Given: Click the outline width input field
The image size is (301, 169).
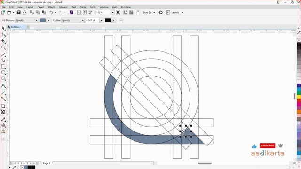Looking at the screenshot, I should 92,20.
